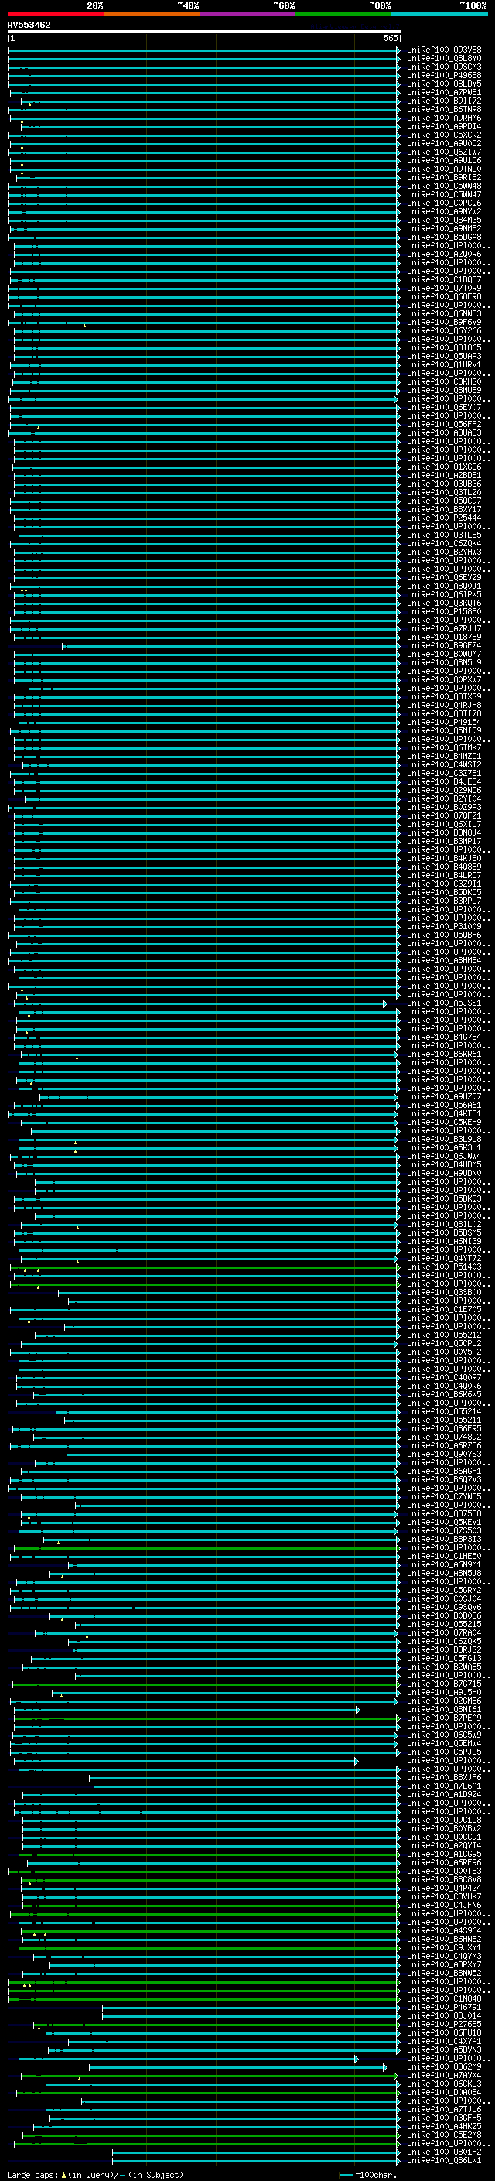The image size is (495, 2181).
Task: Select hit label UniRef100_Q8IL02
Action: click(x=444, y=1224)
